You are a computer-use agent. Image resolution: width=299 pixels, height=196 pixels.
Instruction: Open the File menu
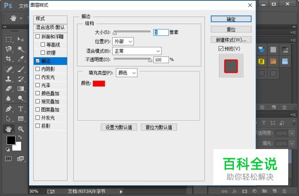click(23, 6)
